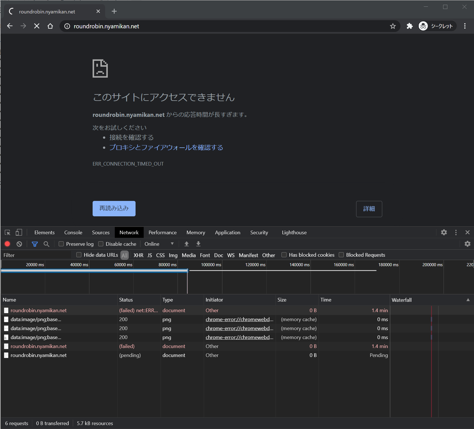View site information icon in address bar
The width and height of the screenshot is (474, 429).
tap(67, 26)
